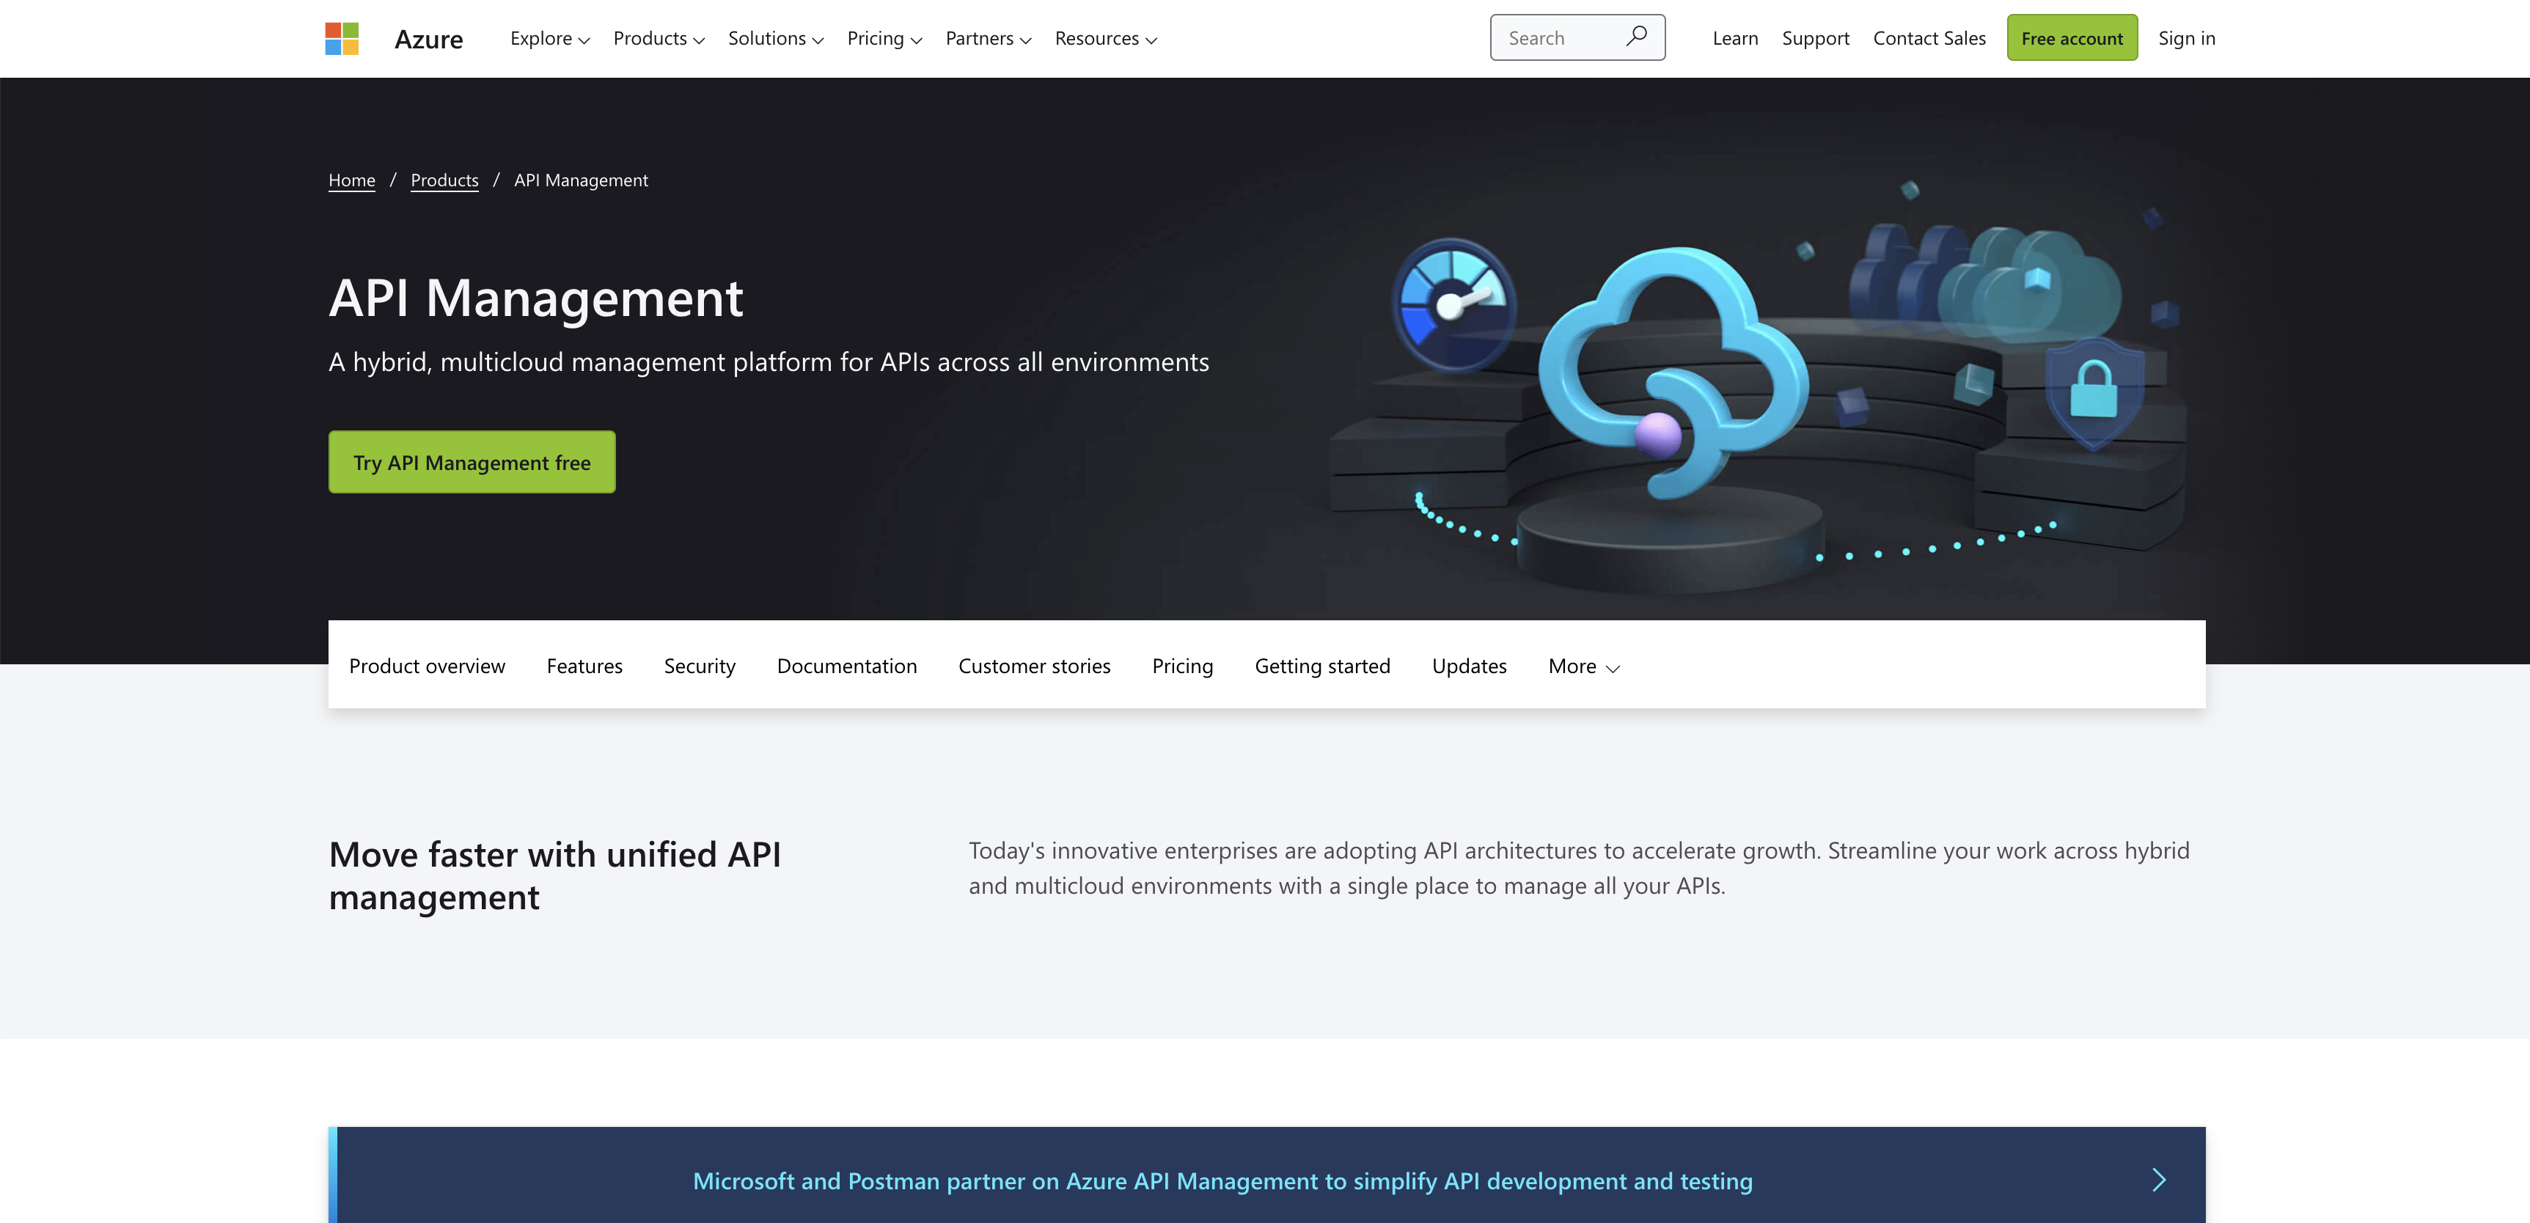The height and width of the screenshot is (1223, 2530).
Task: Click the right arrow on Postman banner
Action: (x=2157, y=1180)
